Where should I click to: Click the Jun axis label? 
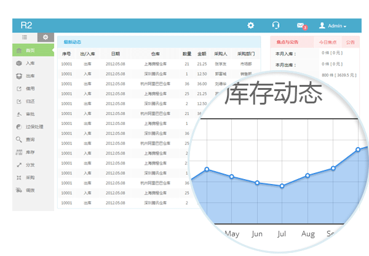[257, 234]
